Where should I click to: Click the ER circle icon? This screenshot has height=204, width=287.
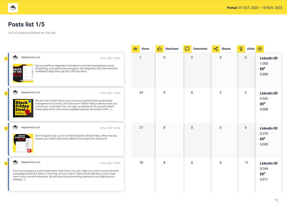coord(260,49)
